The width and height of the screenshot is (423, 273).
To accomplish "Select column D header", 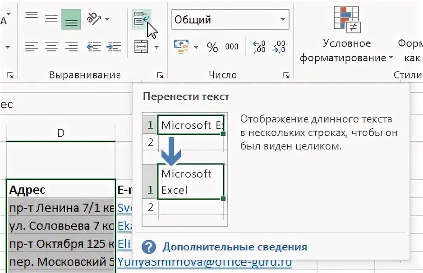I will (61, 133).
